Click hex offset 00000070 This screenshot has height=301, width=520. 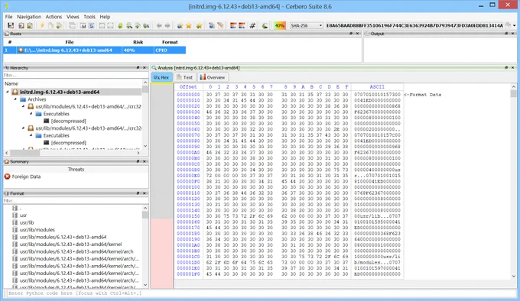point(188,135)
